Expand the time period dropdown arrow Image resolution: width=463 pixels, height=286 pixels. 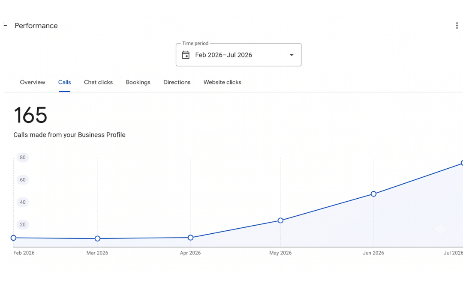(292, 55)
